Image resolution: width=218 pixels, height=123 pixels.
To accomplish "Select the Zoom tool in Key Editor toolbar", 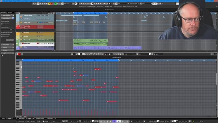I will pos(98,54).
